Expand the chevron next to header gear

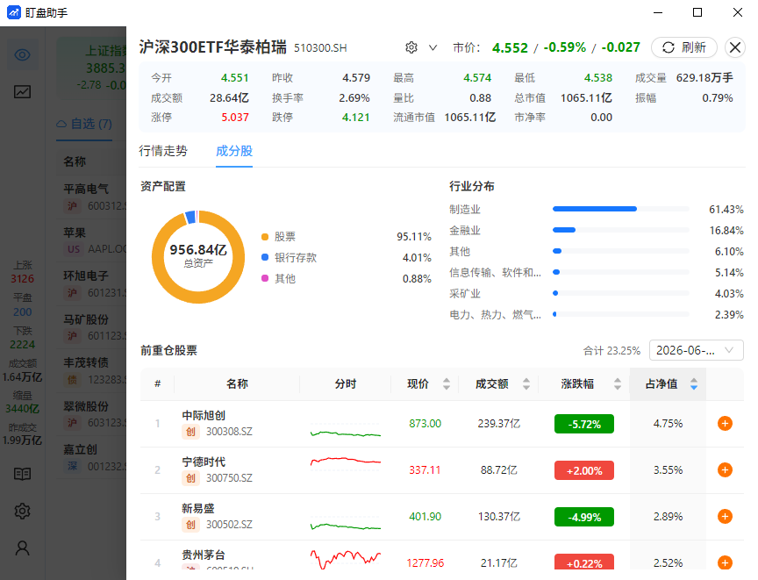tap(433, 47)
